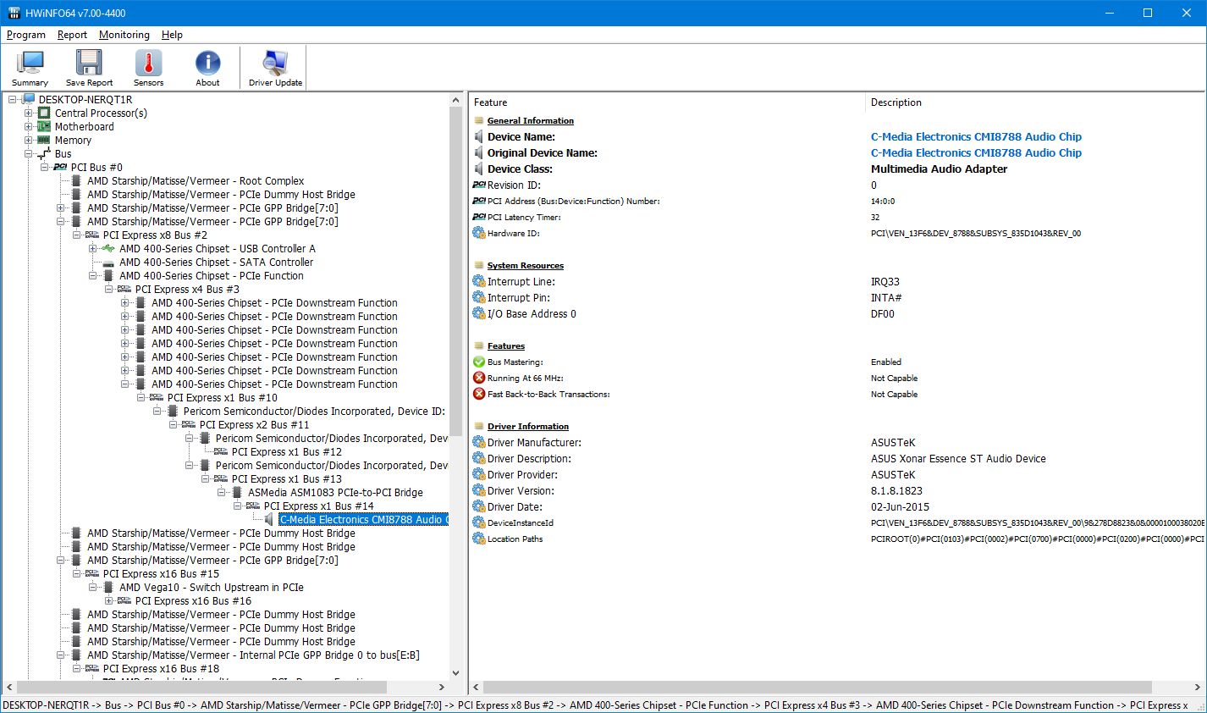Collapse the DESKTOP-NERQT1R root node
Screen dimensions: 1207x713
(x=13, y=100)
